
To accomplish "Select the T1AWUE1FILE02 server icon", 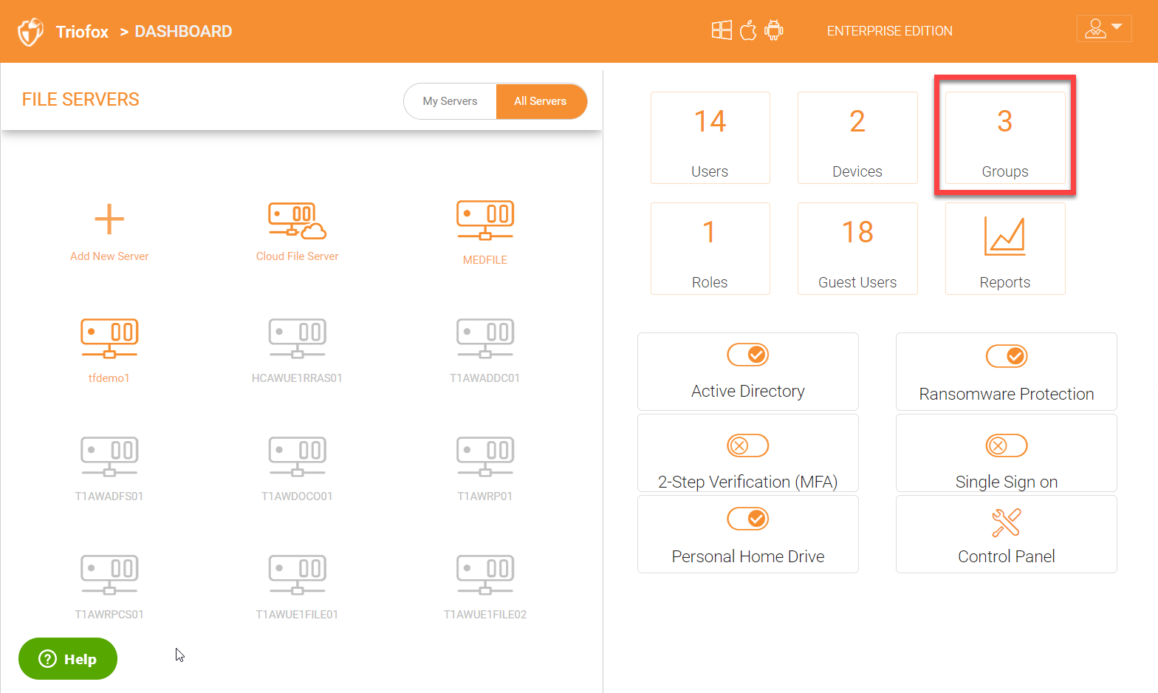I will [485, 575].
